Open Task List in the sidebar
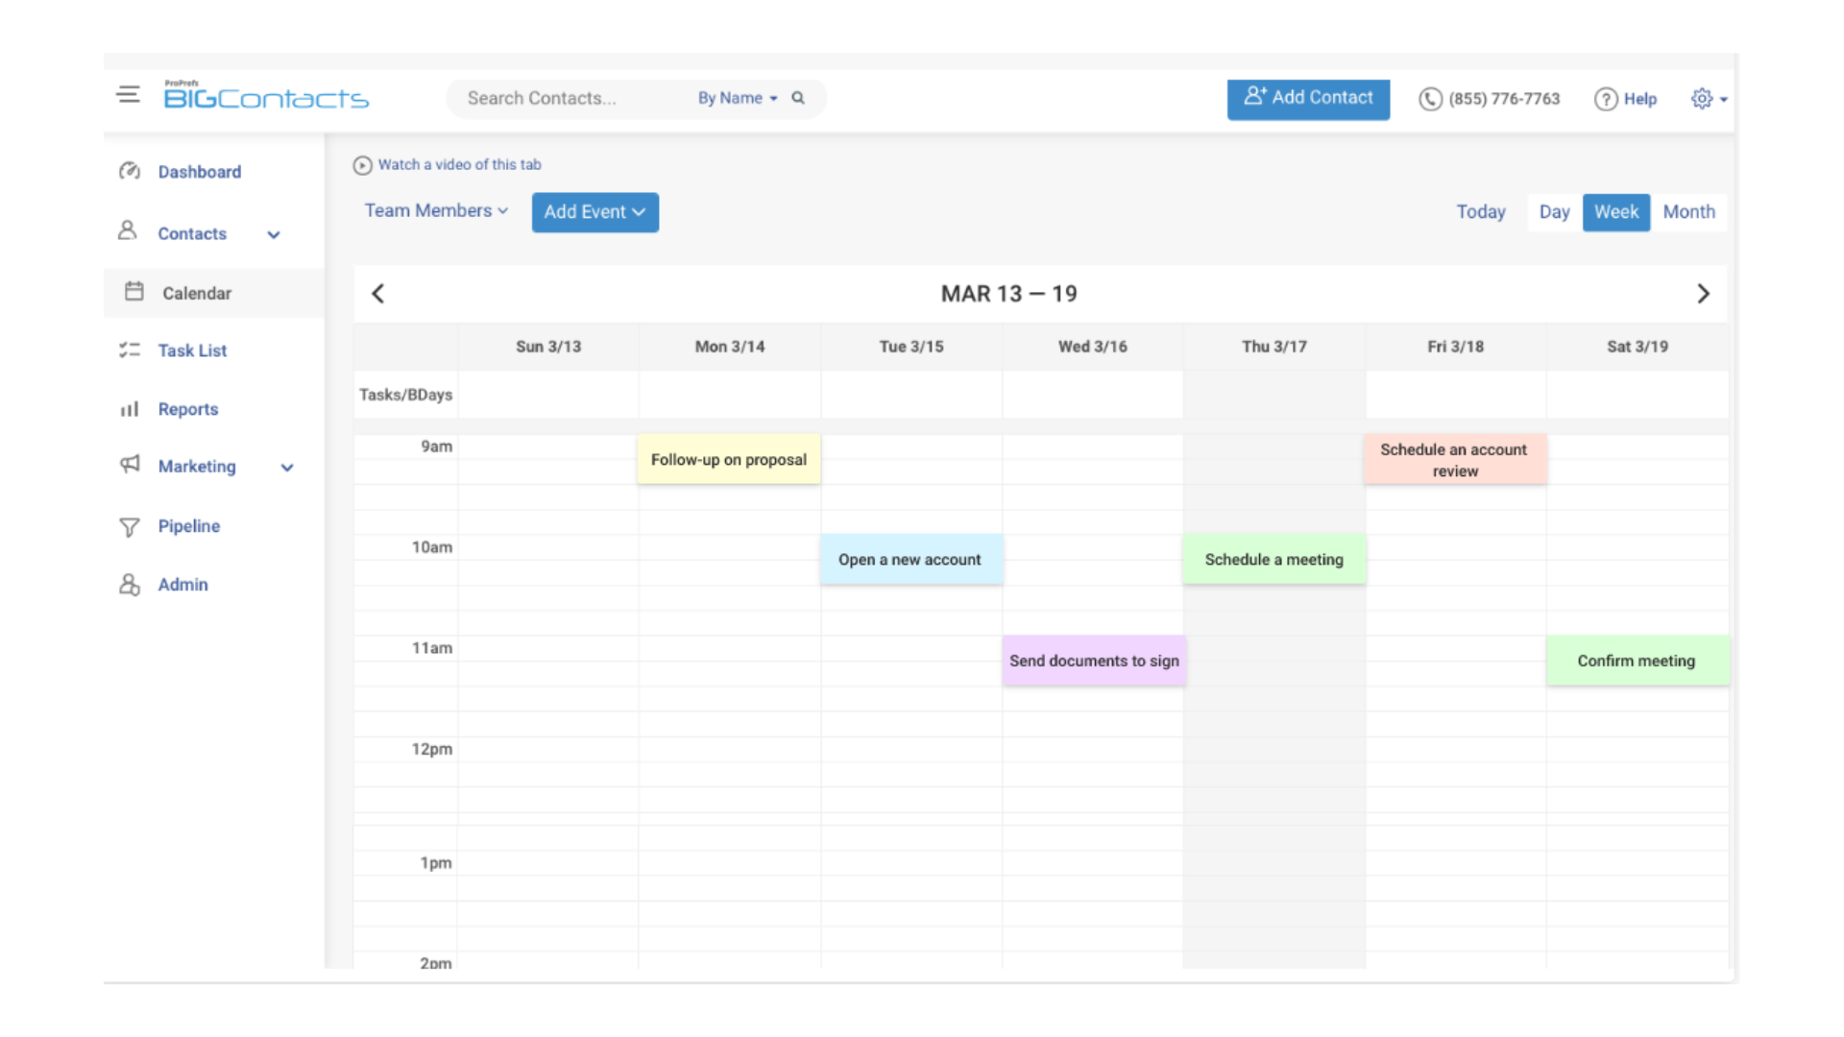 point(192,350)
